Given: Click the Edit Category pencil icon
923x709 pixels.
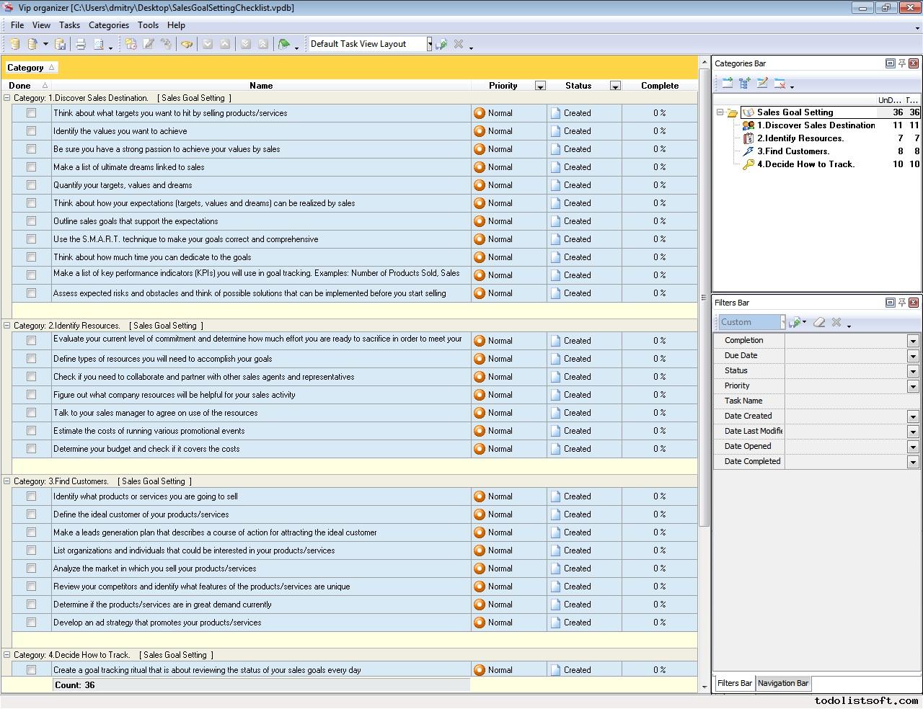Looking at the screenshot, I should point(762,84).
